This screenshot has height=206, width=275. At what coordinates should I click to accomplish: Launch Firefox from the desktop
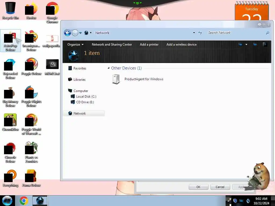pos(31,10)
